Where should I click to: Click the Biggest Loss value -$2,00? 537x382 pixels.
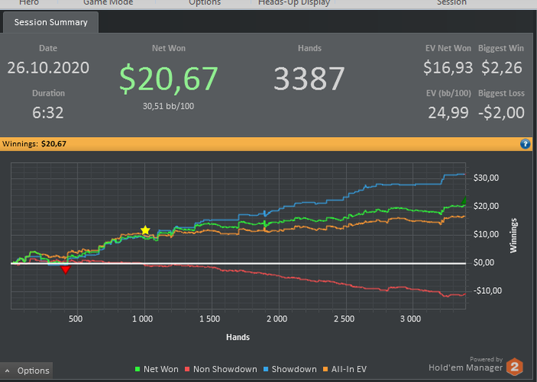pyautogui.click(x=501, y=113)
